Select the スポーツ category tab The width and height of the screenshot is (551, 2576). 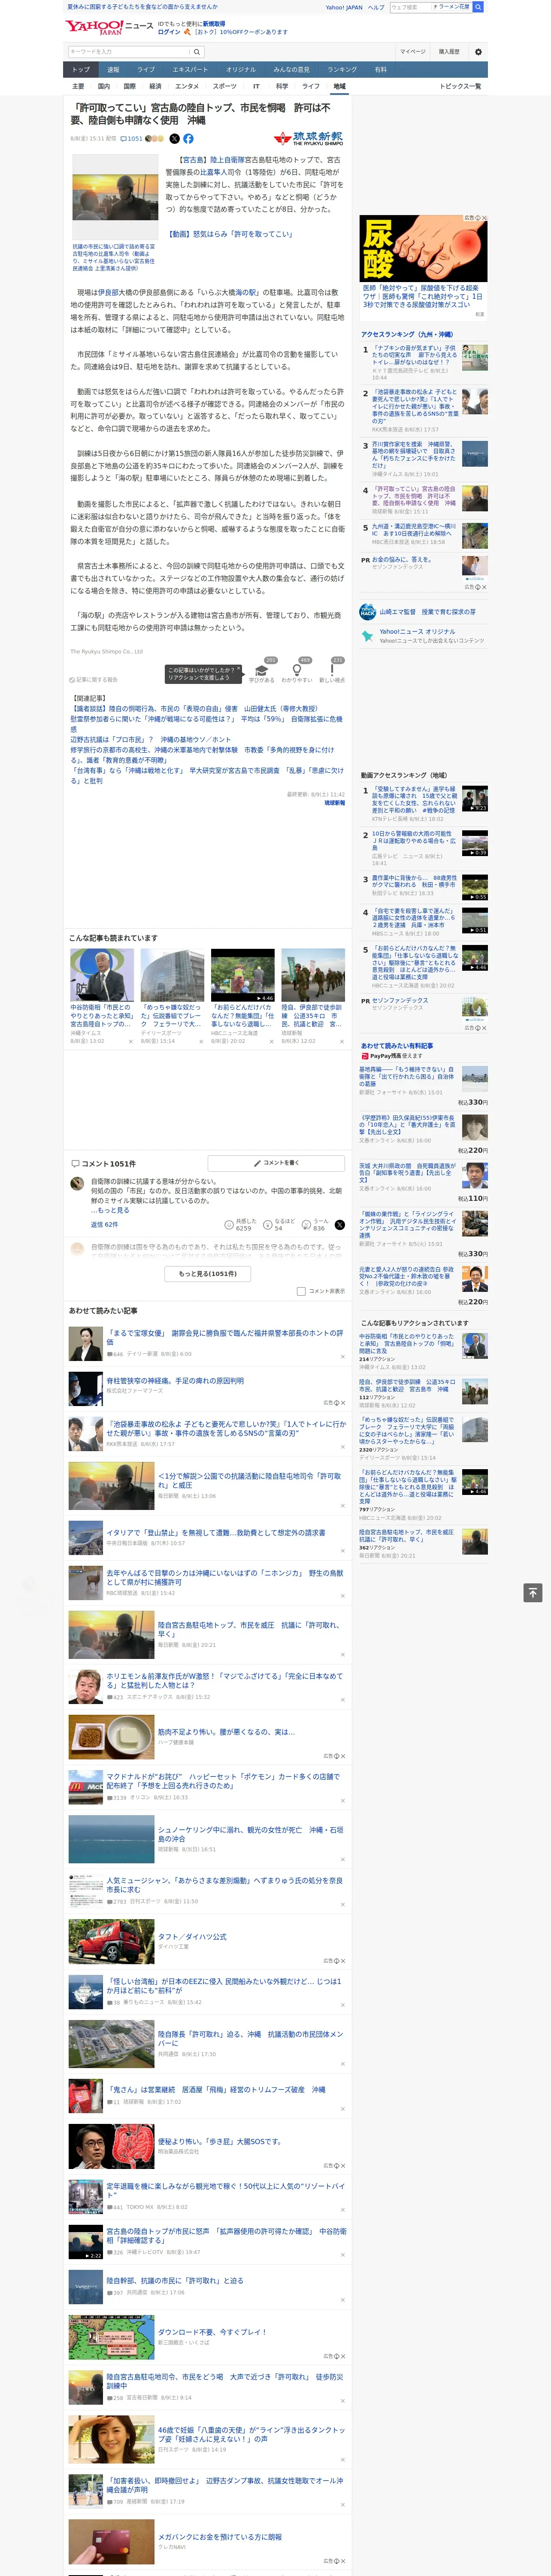[x=225, y=87]
